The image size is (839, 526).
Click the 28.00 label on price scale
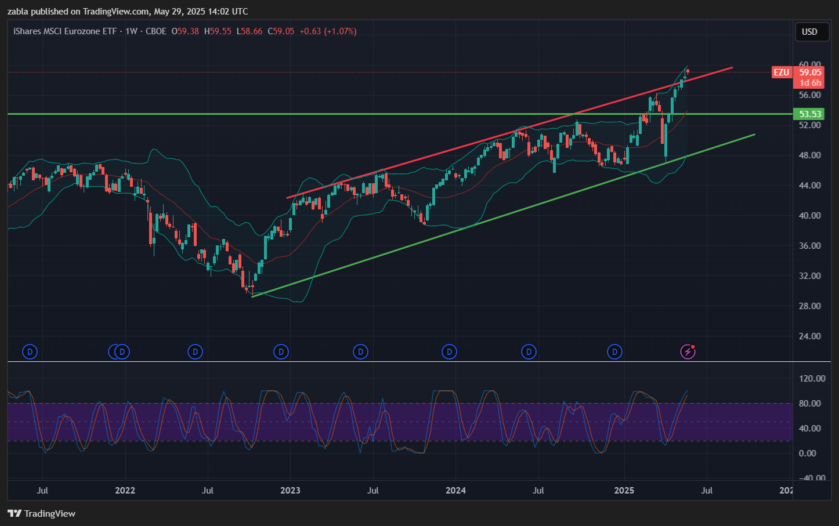pyautogui.click(x=809, y=306)
